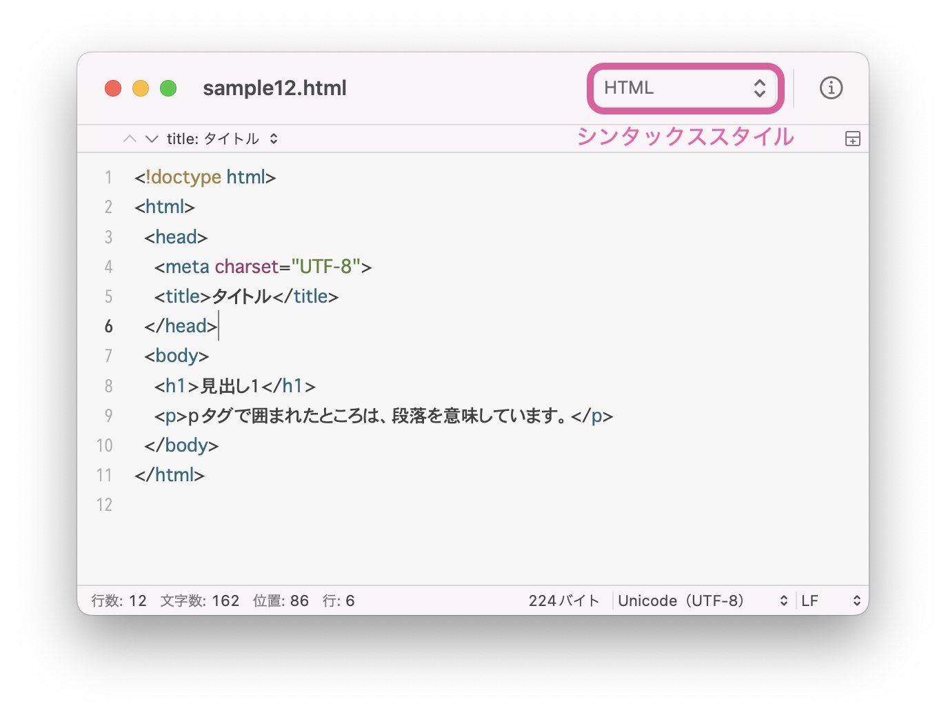Screen dimensions: 946x717
Task: Jump to previous outline item arrow
Action: coord(130,139)
